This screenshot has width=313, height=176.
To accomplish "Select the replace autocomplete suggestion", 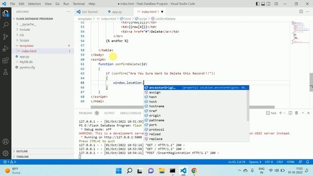I will tap(196, 139).
